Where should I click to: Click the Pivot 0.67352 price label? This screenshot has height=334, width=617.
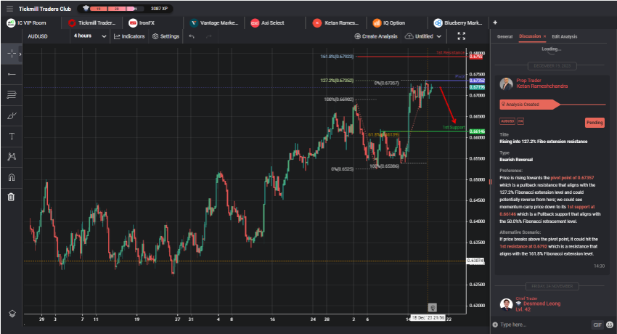[478, 81]
